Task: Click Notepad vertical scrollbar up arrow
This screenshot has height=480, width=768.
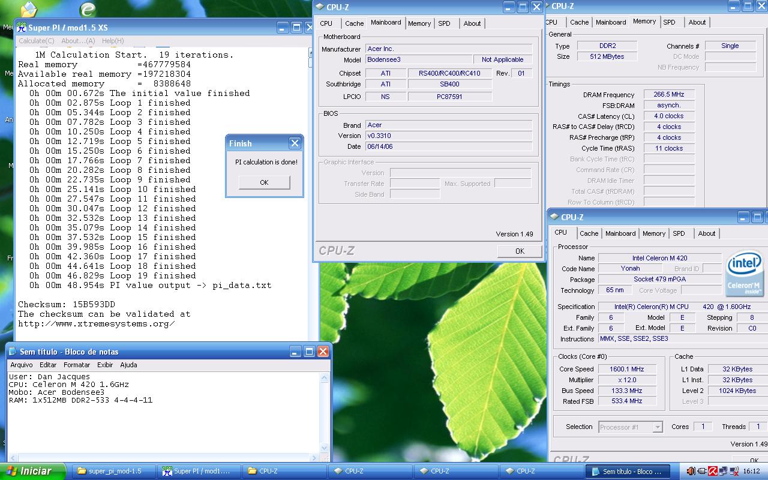Action: [x=325, y=377]
